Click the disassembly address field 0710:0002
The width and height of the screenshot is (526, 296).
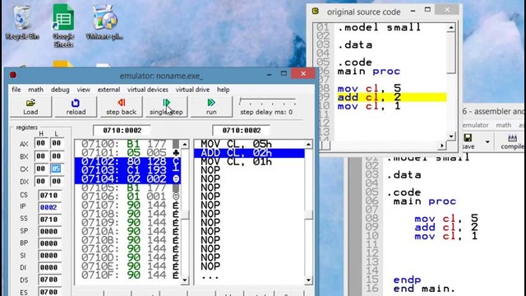[241, 130]
